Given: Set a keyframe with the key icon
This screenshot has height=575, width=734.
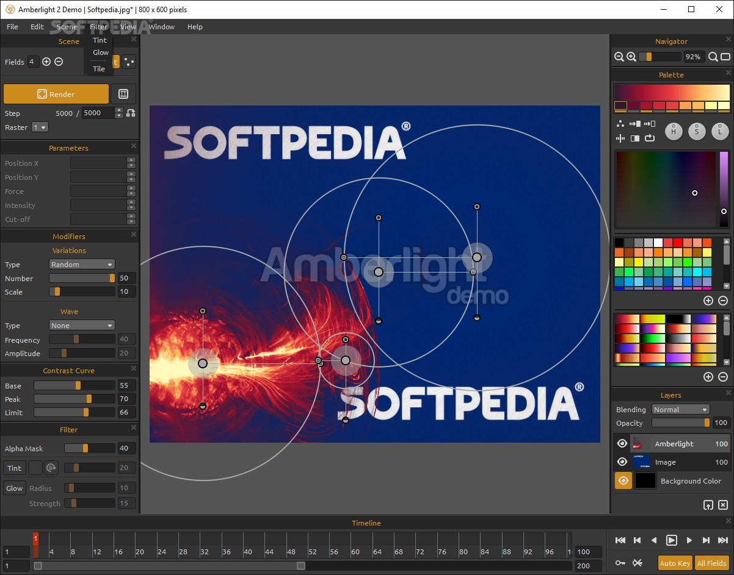Looking at the screenshot, I should tap(620, 563).
